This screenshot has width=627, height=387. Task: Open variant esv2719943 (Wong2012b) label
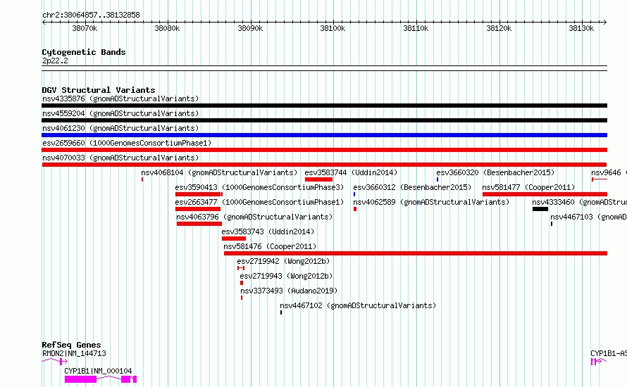pyautogui.click(x=286, y=276)
